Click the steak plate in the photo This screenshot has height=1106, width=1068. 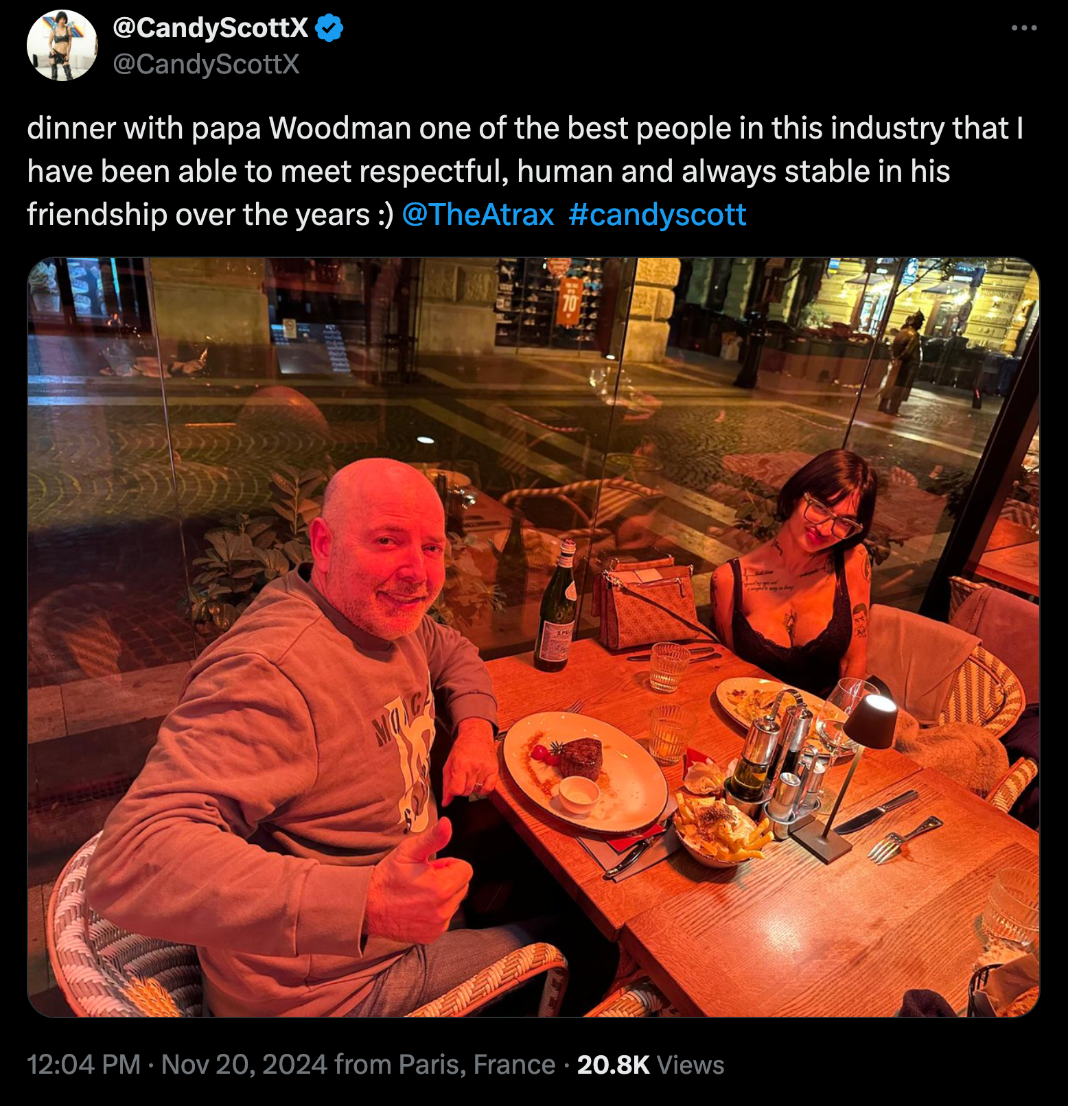pyautogui.click(x=585, y=772)
